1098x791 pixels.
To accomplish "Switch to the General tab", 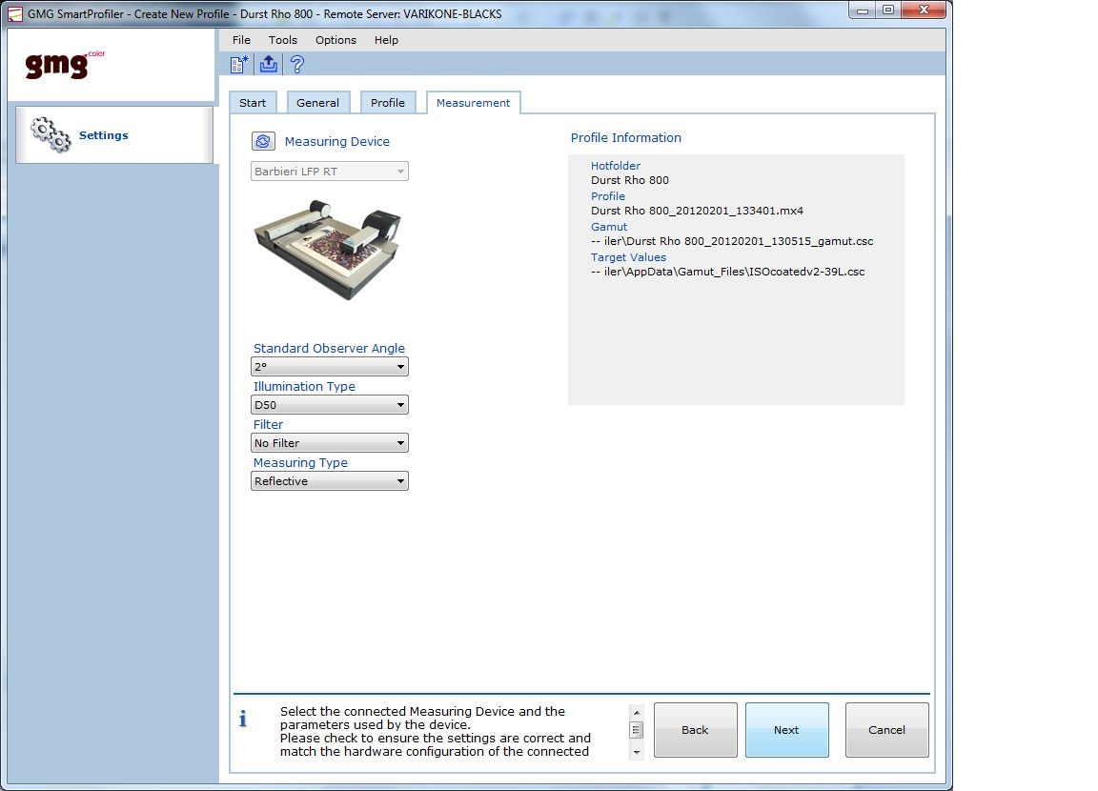I will point(317,102).
